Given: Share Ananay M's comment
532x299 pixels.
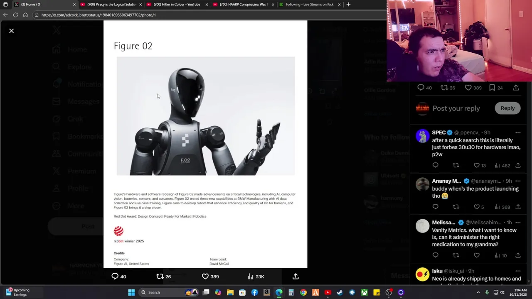Looking at the screenshot, I should pos(518,207).
